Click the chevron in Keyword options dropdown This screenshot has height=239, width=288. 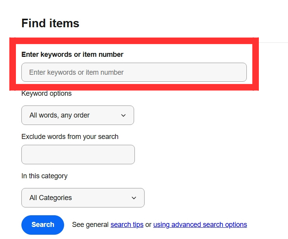(123, 116)
